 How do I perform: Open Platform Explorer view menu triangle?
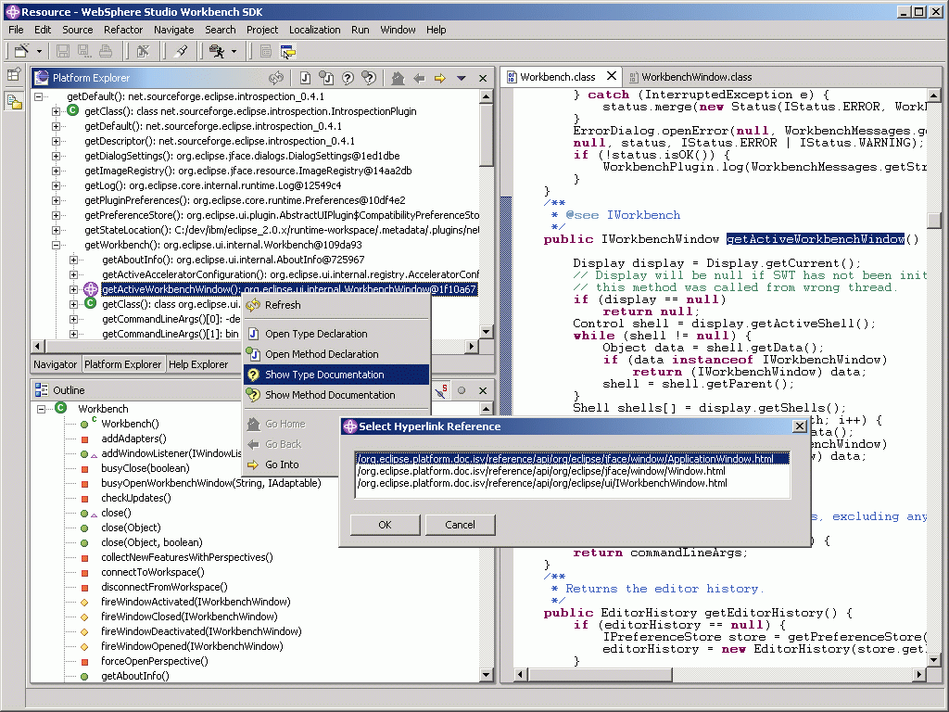(x=462, y=78)
